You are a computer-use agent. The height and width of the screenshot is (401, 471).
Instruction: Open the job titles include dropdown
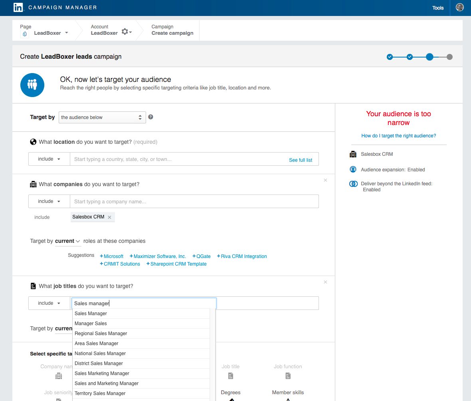pyautogui.click(x=49, y=303)
